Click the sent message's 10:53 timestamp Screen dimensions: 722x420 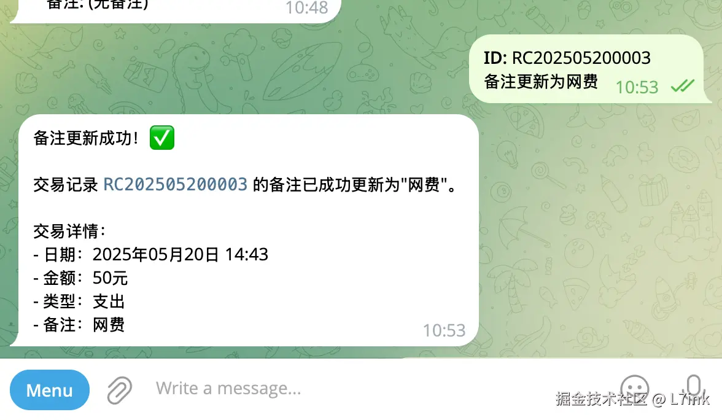point(637,87)
